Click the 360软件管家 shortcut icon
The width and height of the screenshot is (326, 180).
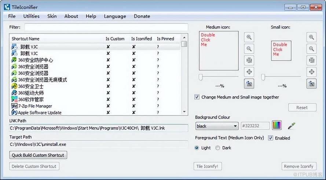[x=14, y=100]
